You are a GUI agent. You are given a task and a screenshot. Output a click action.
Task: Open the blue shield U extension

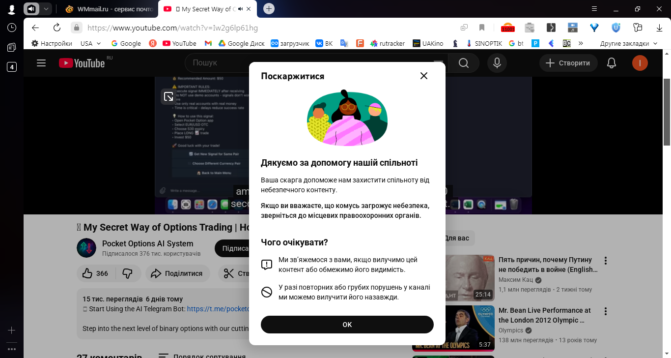pos(616,28)
